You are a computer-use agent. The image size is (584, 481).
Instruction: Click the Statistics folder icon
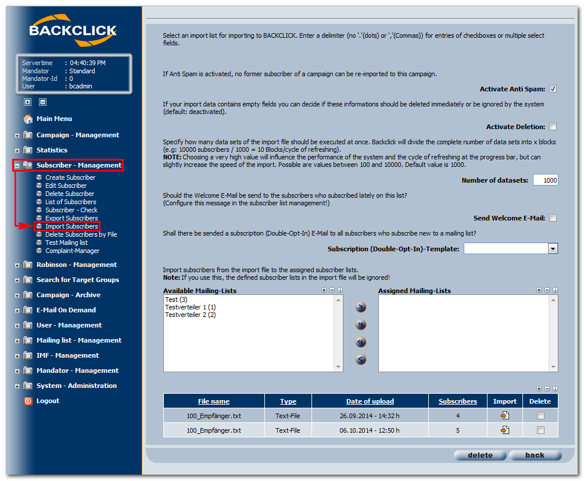pos(28,150)
